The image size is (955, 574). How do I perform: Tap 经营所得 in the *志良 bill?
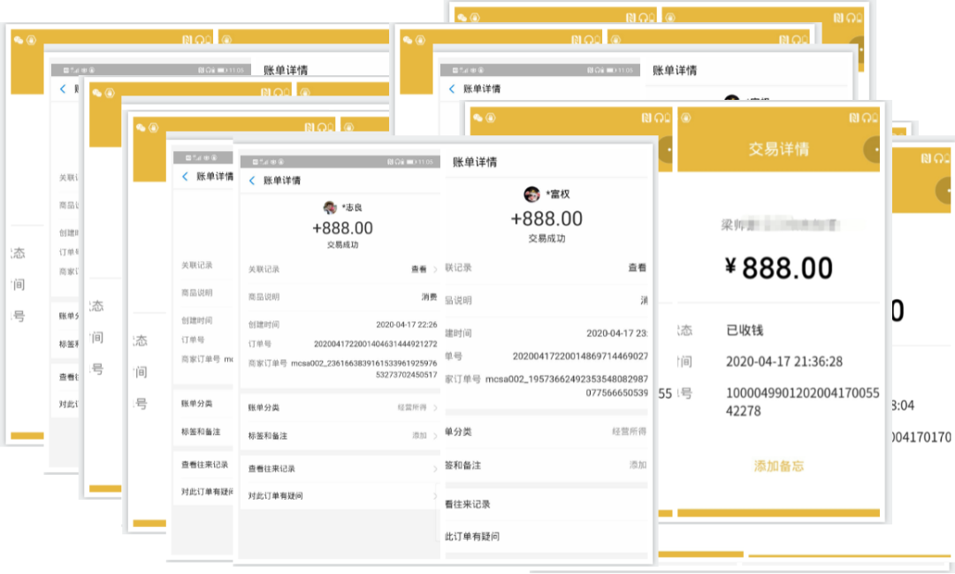pyautogui.click(x=412, y=408)
